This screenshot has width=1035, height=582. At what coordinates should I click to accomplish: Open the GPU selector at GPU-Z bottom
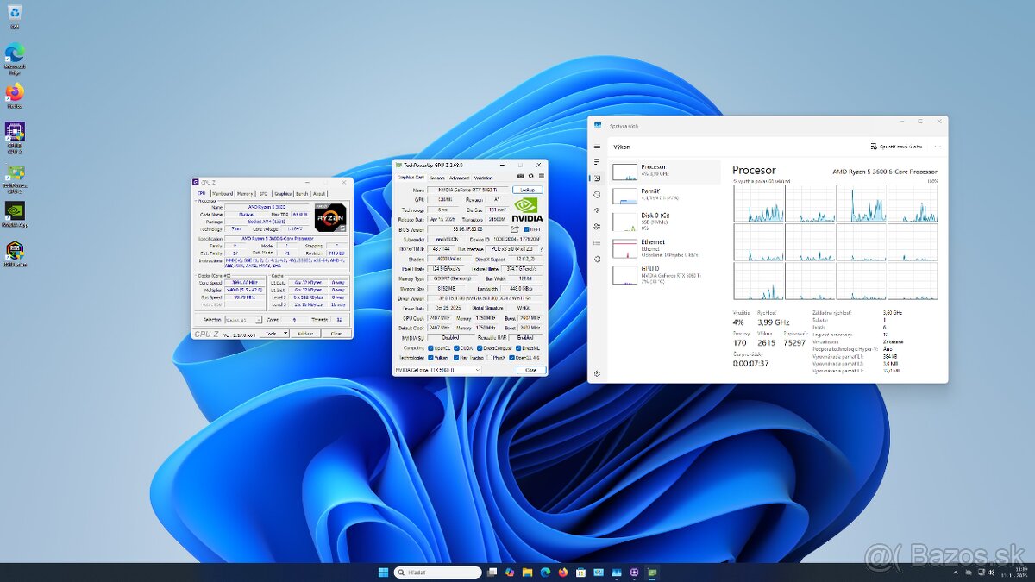point(439,369)
